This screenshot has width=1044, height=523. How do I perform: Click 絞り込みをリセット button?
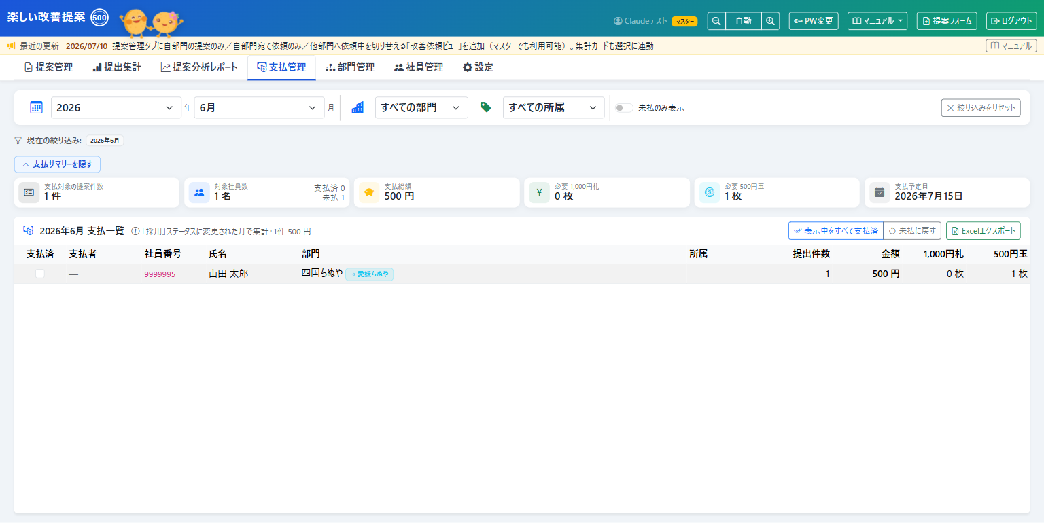981,107
